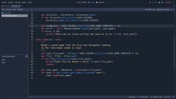Click Search Help button

(x=163, y=10)
